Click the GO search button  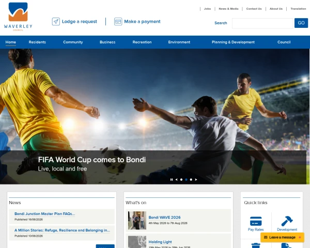(x=301, y=23)
